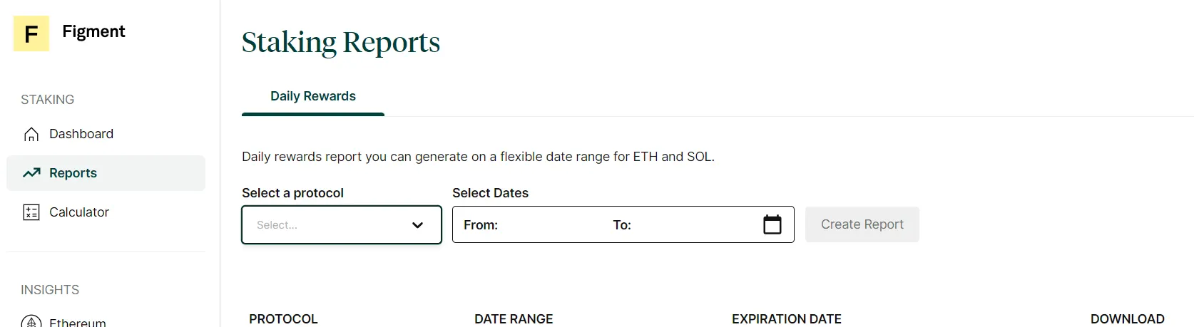
Task: Switch to the Daily Rewards tab
Action: pyautogui.click(x=313, y=96)
